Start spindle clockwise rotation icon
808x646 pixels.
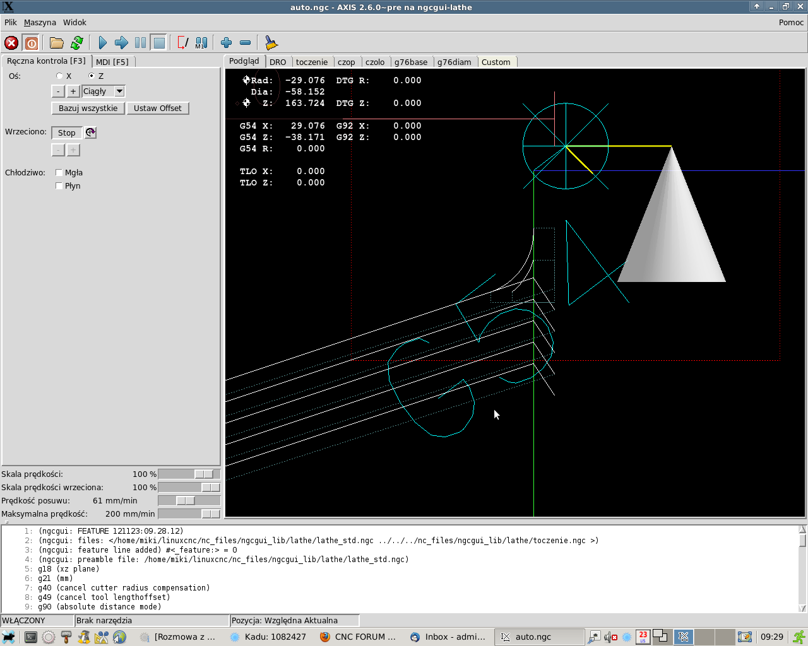91,132
